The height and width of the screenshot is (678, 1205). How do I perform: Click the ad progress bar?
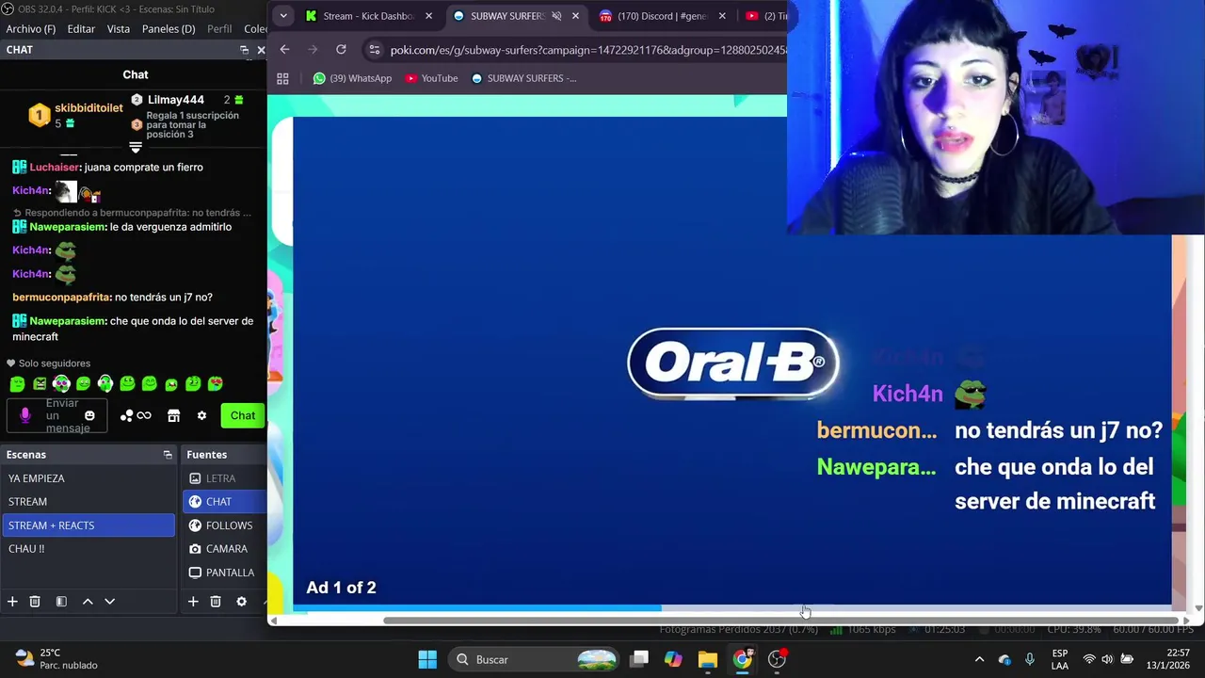coord(732,608)
